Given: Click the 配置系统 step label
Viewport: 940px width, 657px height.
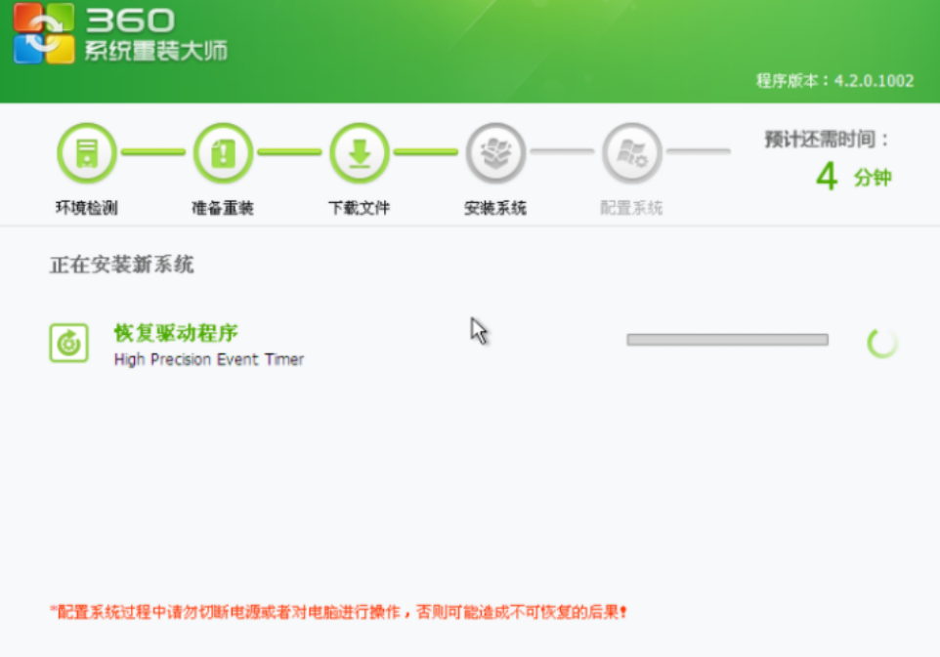Looking at the screenshot, I should (x=632, y=208).
